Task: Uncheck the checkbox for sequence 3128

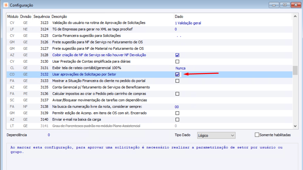Action: [177, 55]
